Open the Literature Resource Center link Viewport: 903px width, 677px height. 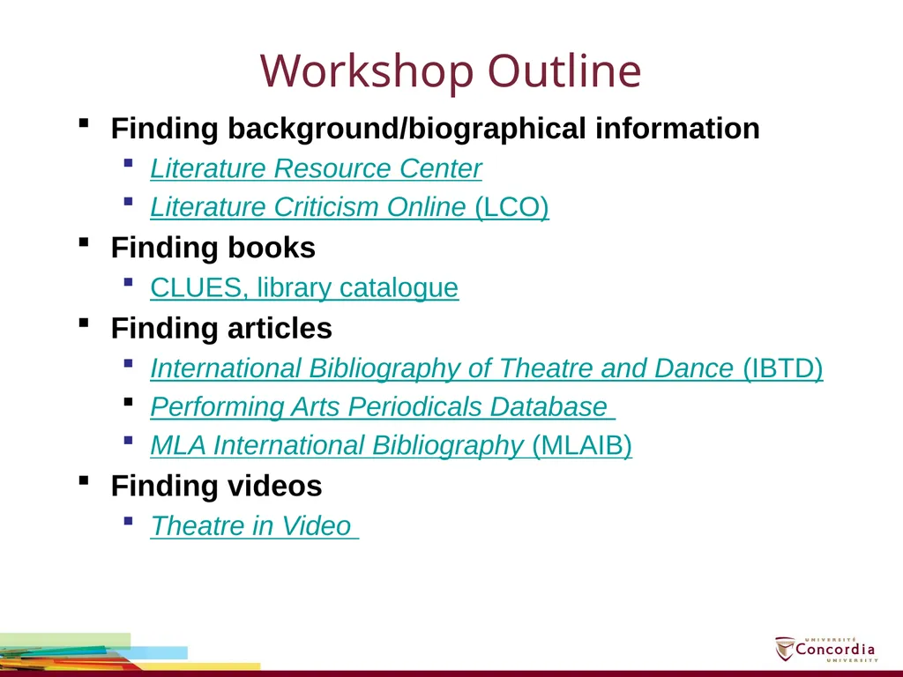click(x=316, y=168)
